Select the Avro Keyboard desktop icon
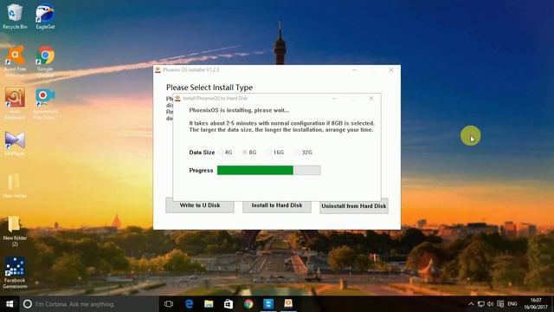This screenshot has width=554, height=312. coord(15,103)
